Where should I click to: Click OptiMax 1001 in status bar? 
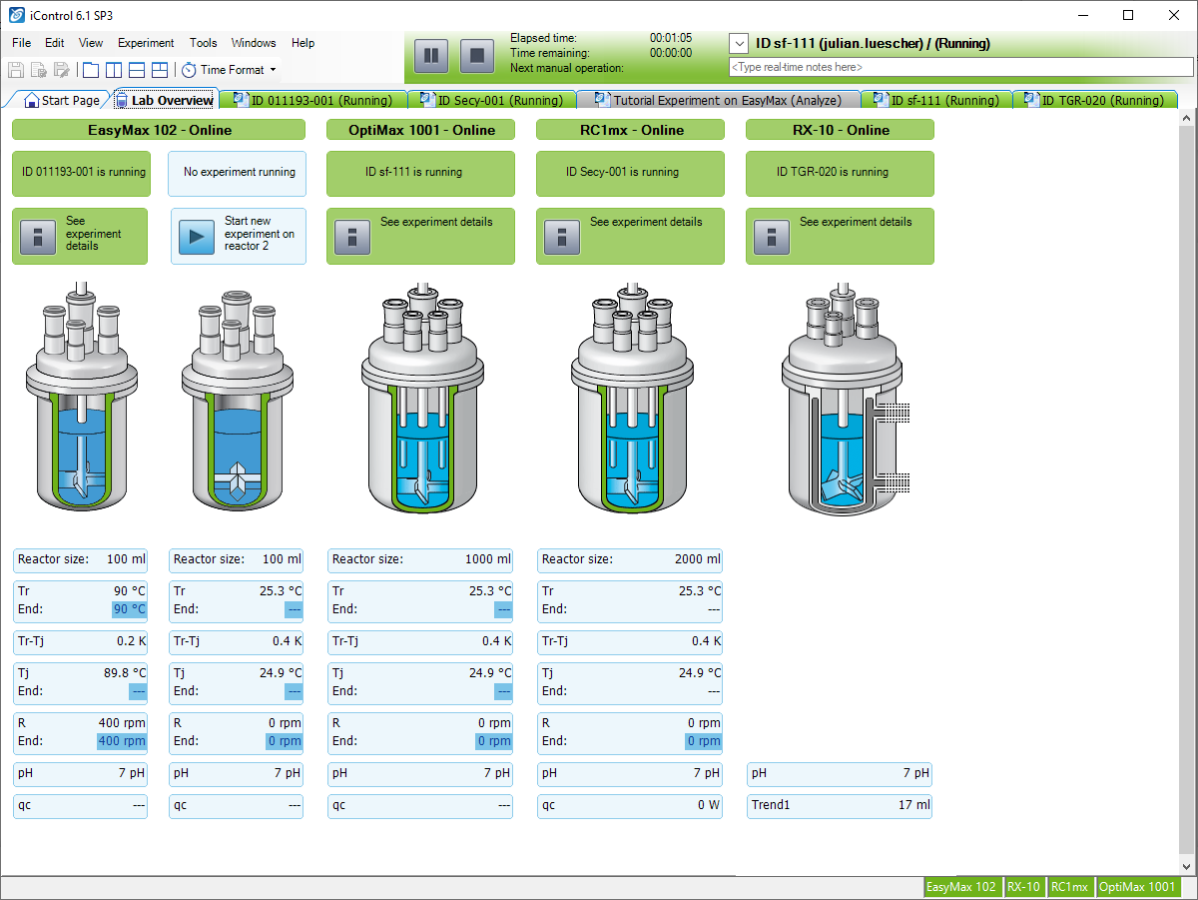click(x=1137, y=887)
